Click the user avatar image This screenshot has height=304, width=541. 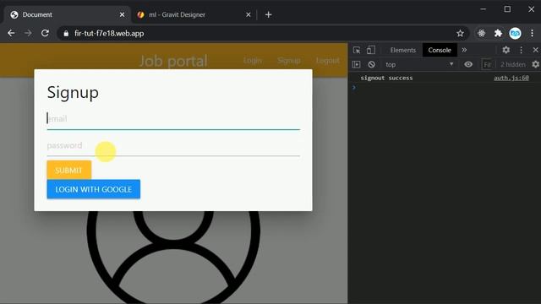[x=173, y=257]
